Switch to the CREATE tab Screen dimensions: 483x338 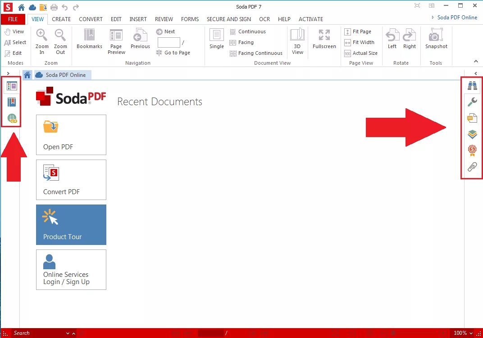coord(61,19)
